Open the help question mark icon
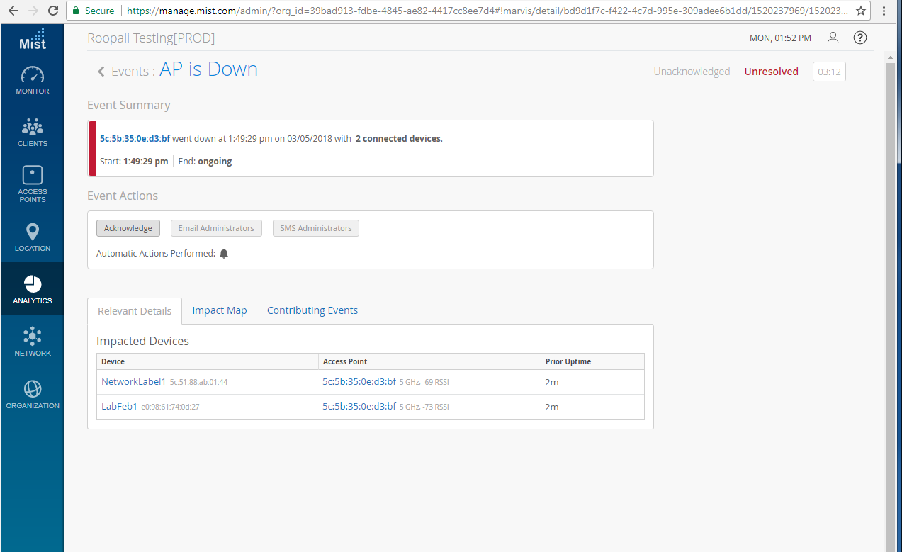Image resolution: width=902 pixels, height=552 pixels. click(x=859, y=38)
